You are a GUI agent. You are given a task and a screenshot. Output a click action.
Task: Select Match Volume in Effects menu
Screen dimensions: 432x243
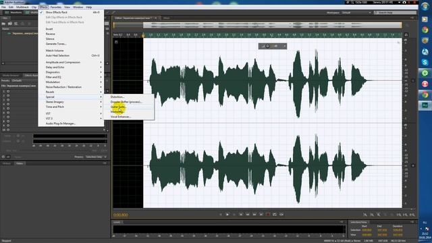click(x=71, y=51)
